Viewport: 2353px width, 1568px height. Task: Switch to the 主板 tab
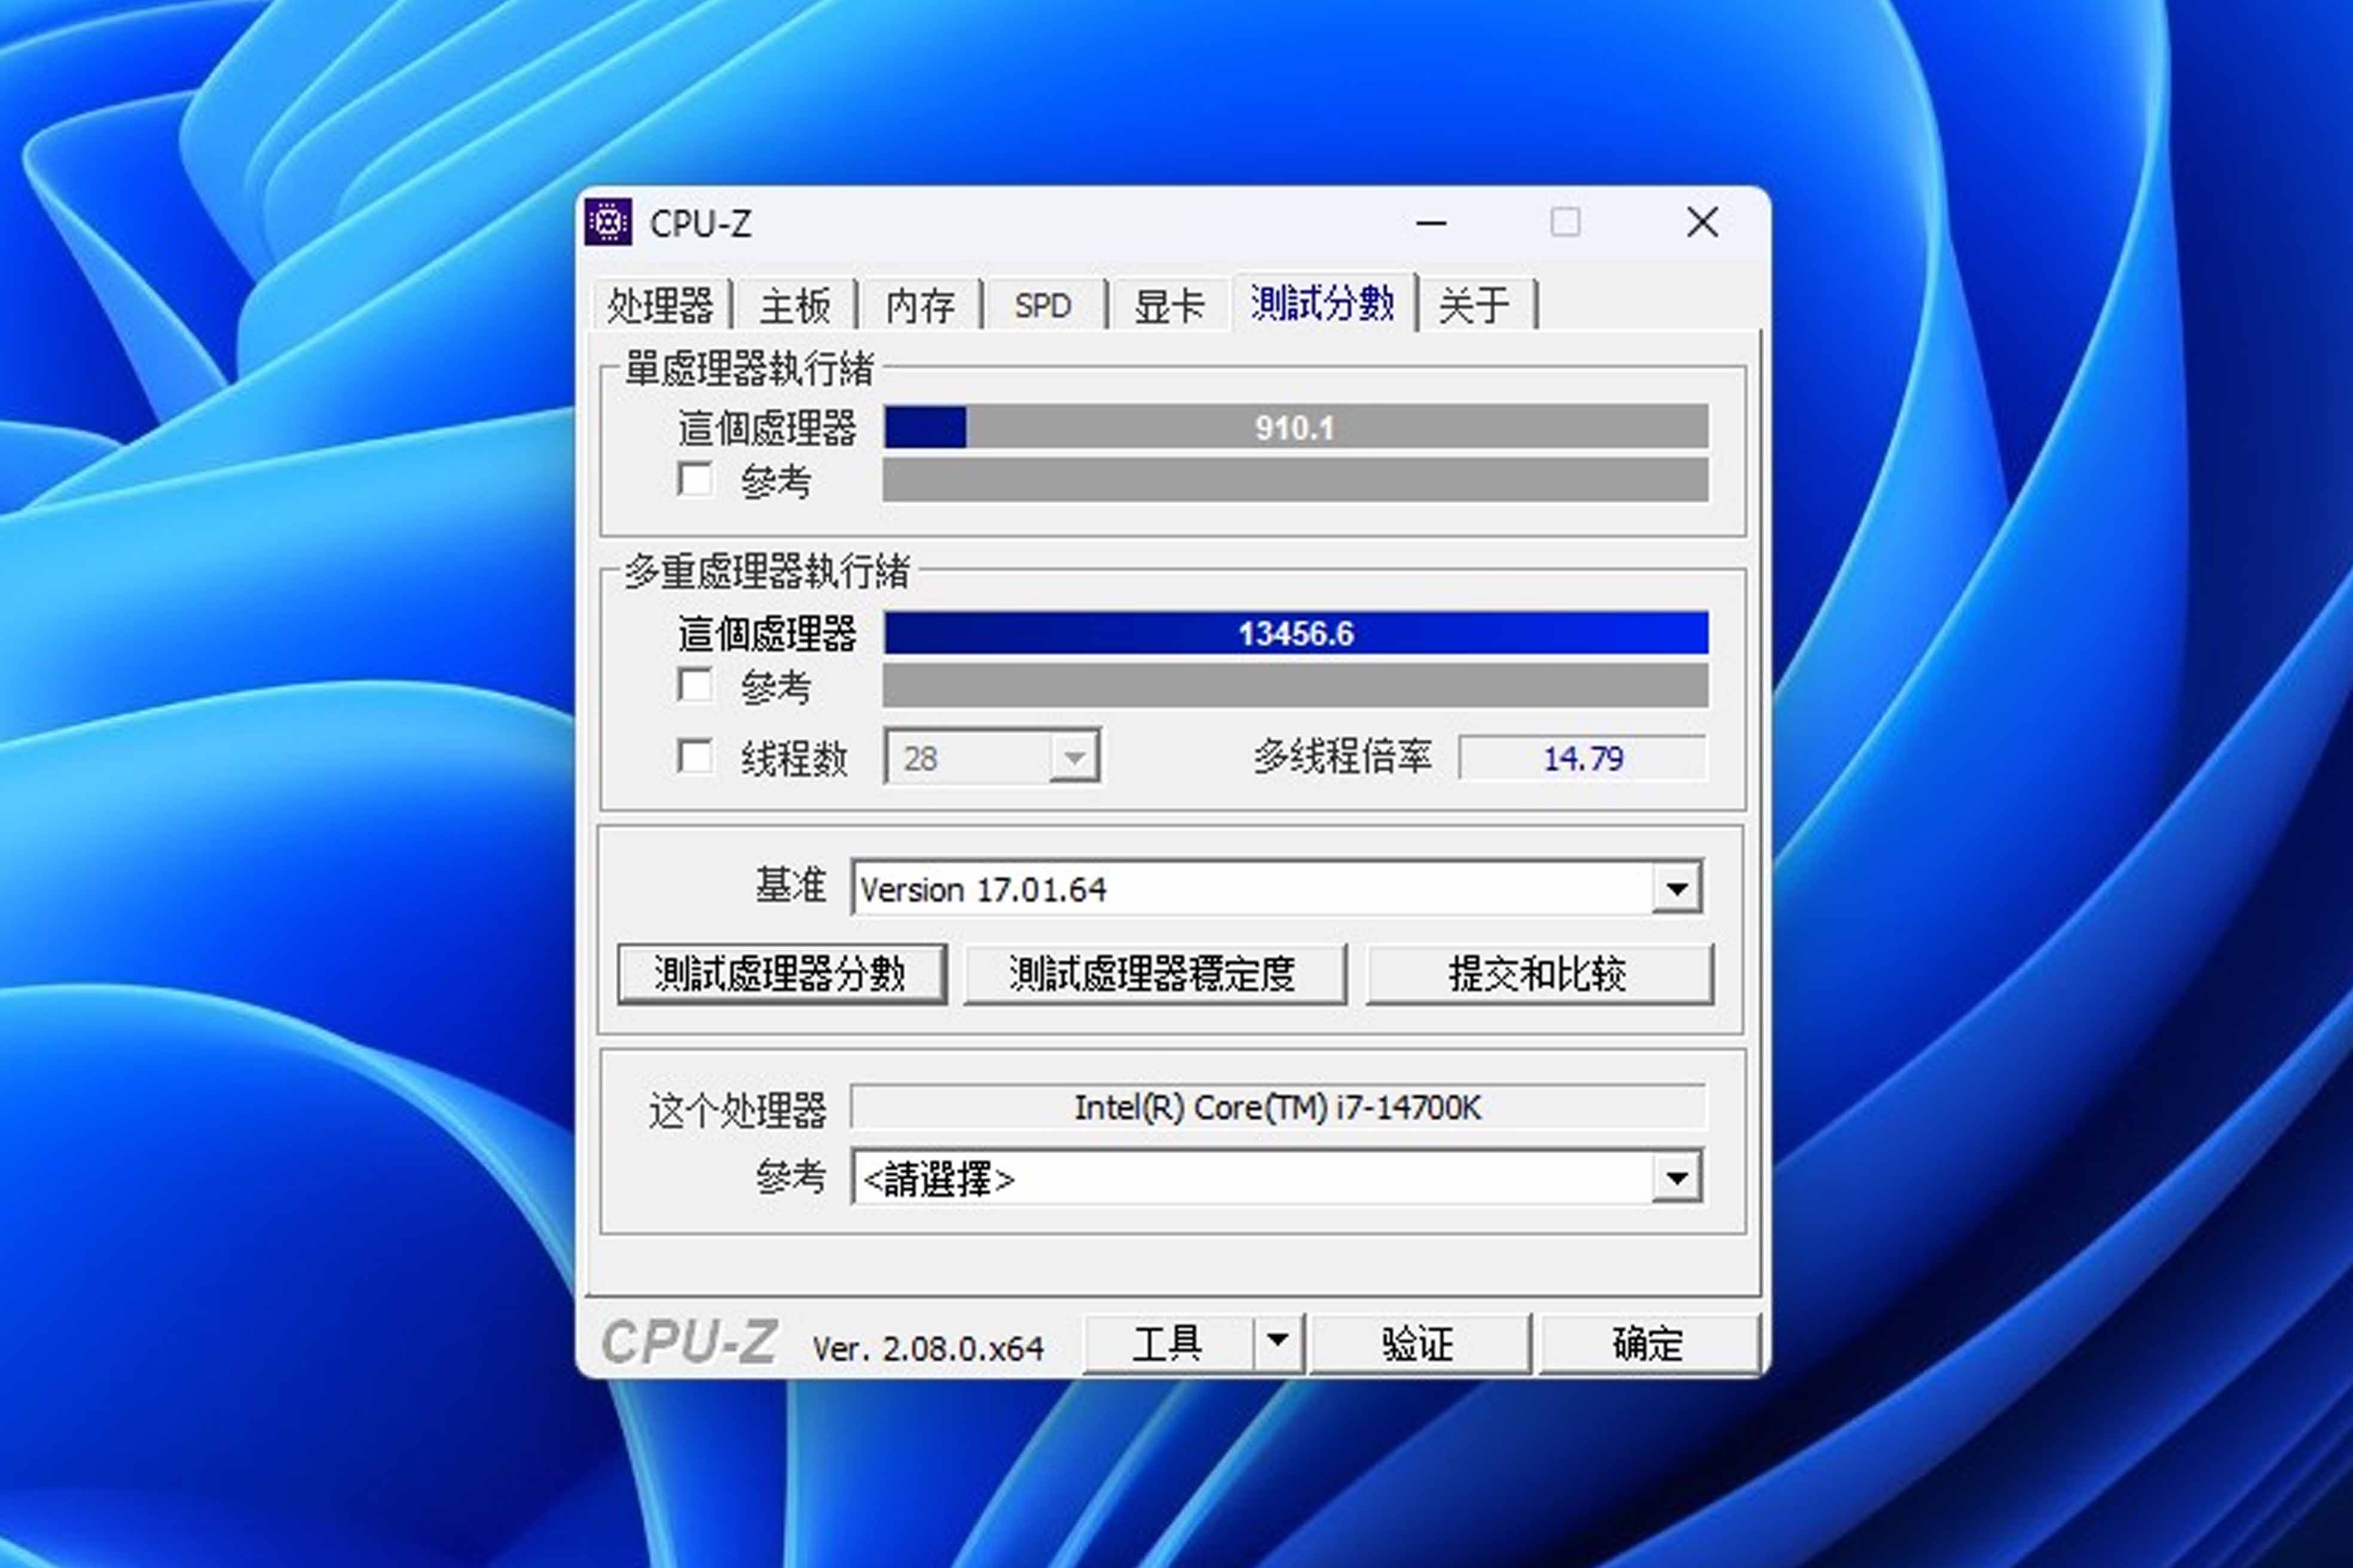point(795,305)
